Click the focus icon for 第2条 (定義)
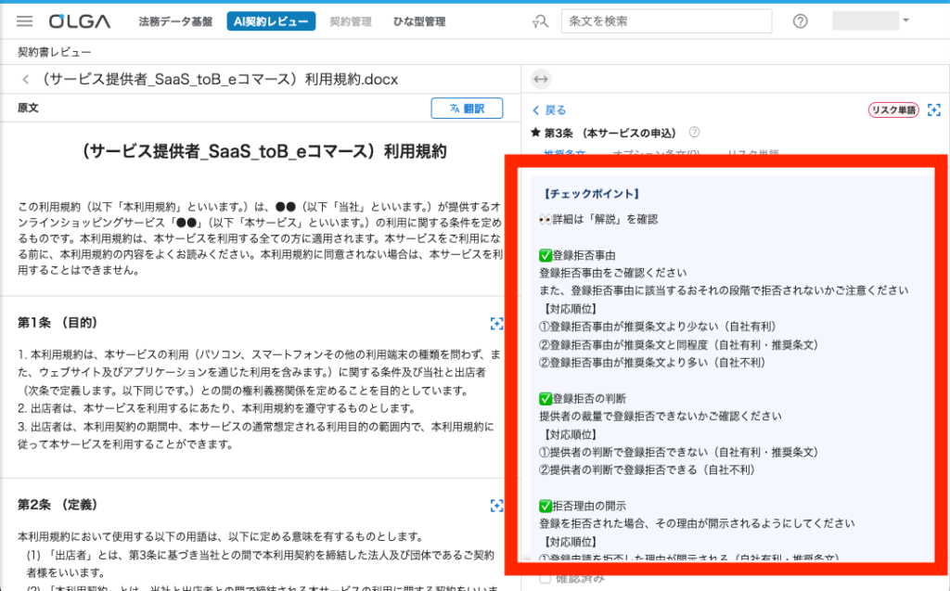This screenshot has width=950, height=591. (497, 506)
